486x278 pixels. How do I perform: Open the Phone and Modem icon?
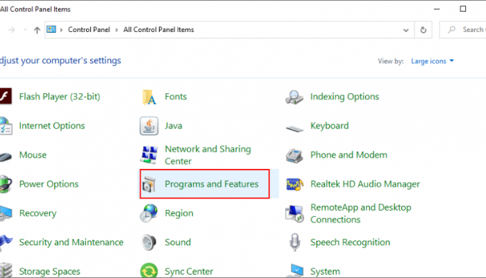[294, 156]
